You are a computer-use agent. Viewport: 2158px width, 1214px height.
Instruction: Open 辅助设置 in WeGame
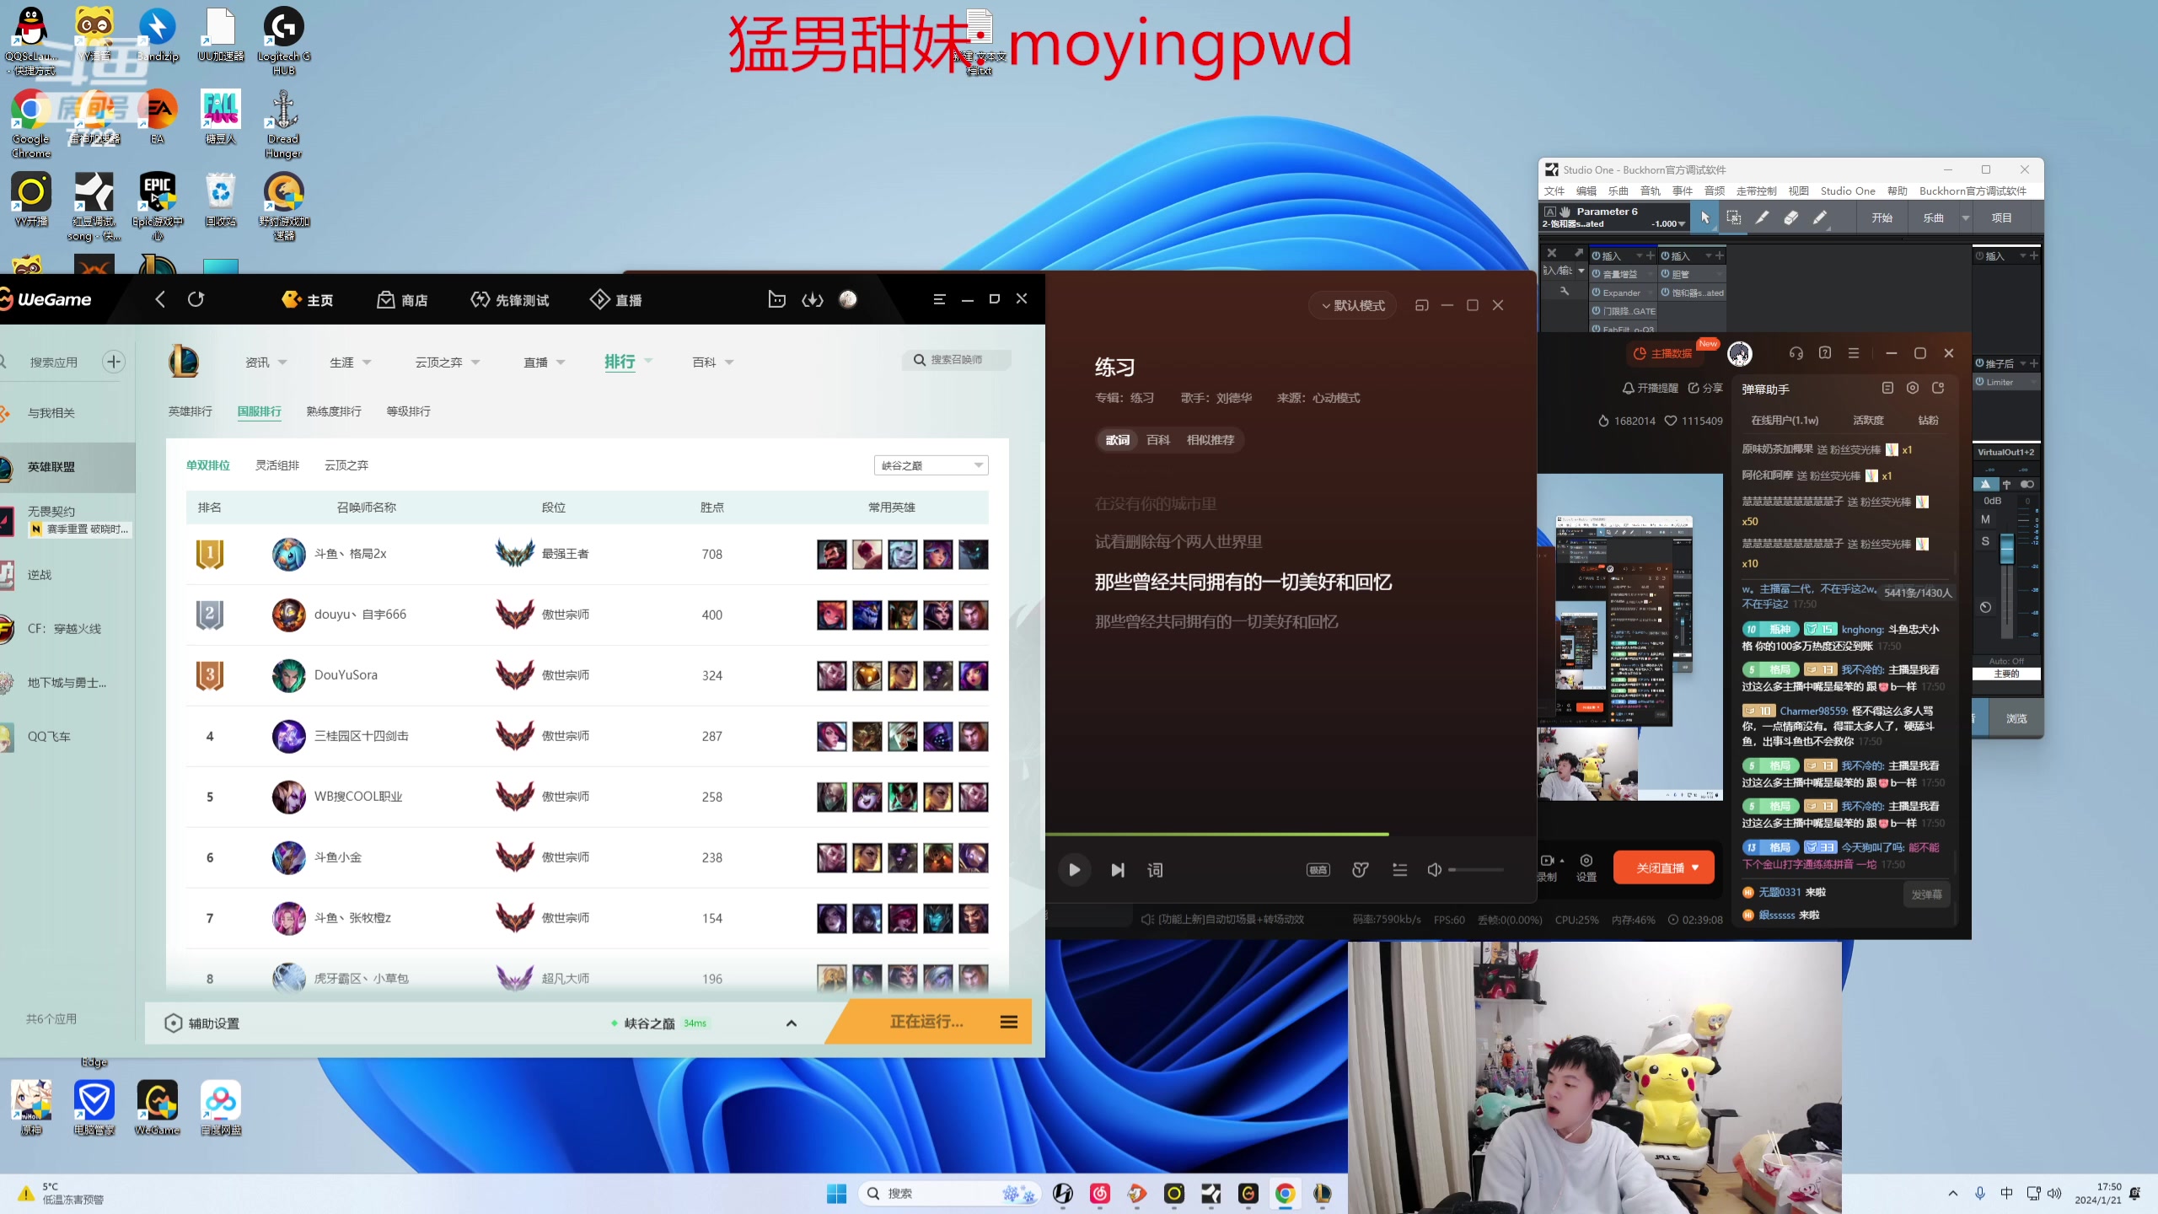pos(202,1023)
